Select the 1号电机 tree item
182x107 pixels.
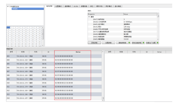click(x=28, y=9)
